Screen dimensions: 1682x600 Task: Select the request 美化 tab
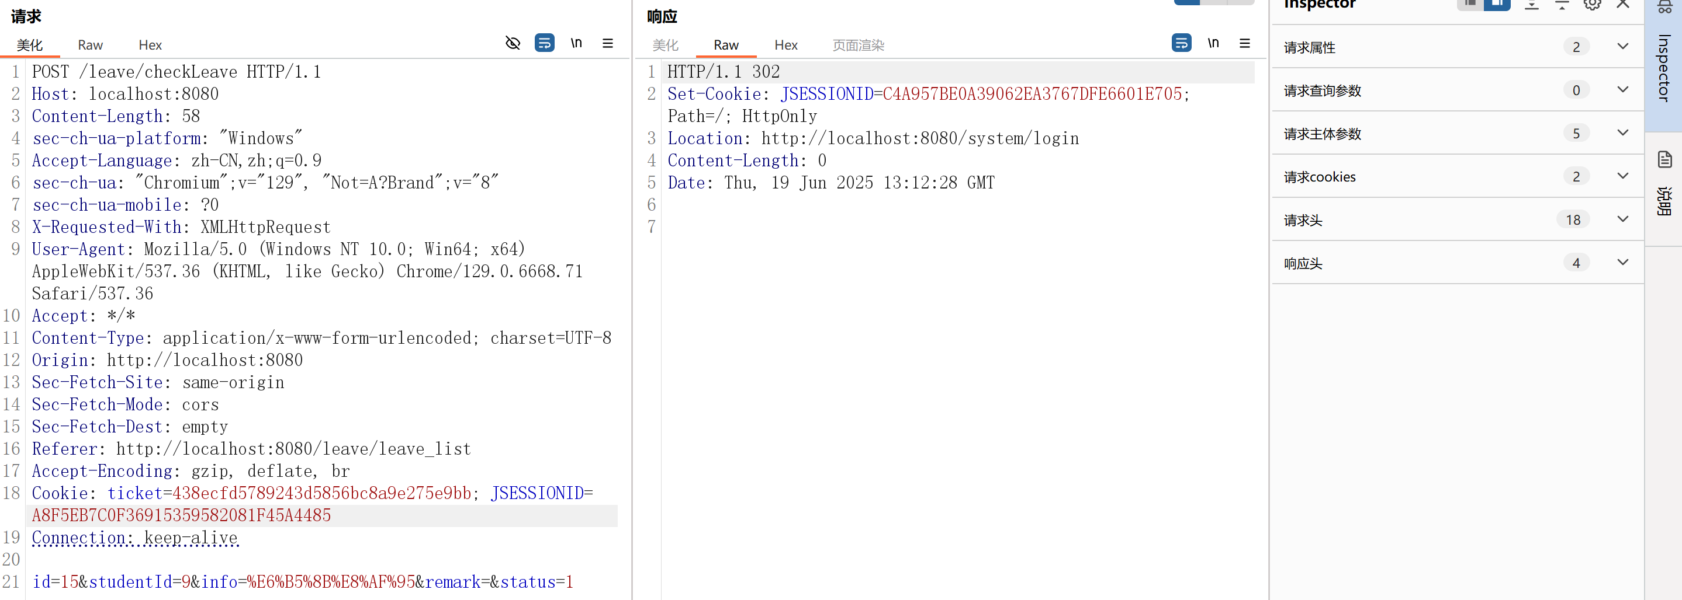coord(29,45)
